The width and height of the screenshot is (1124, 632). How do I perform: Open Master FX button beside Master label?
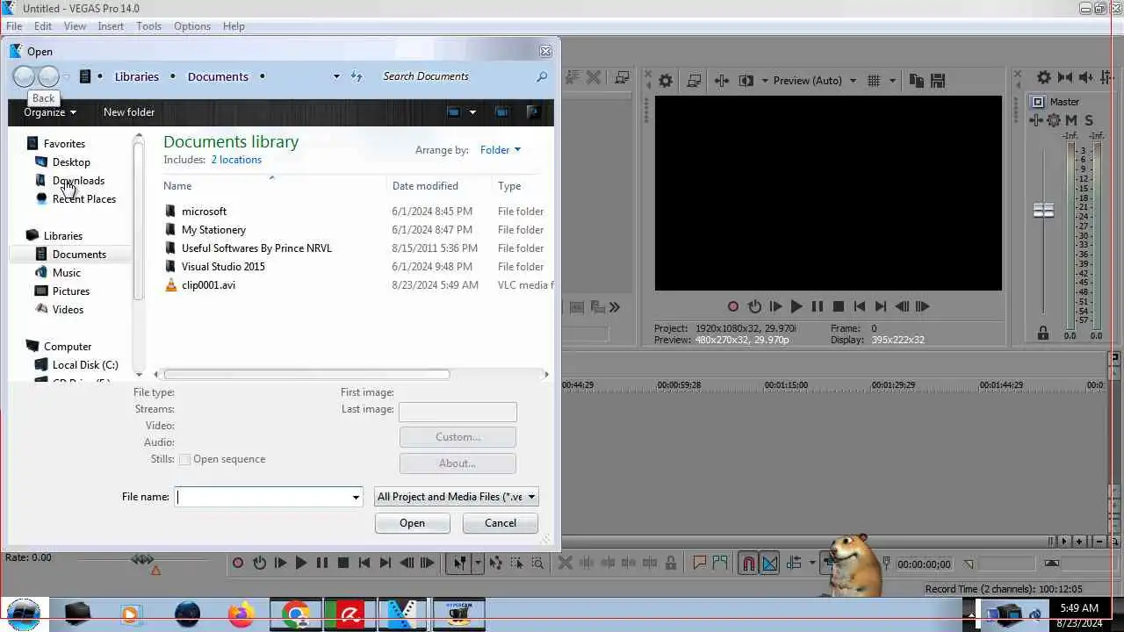(1037, 120)
